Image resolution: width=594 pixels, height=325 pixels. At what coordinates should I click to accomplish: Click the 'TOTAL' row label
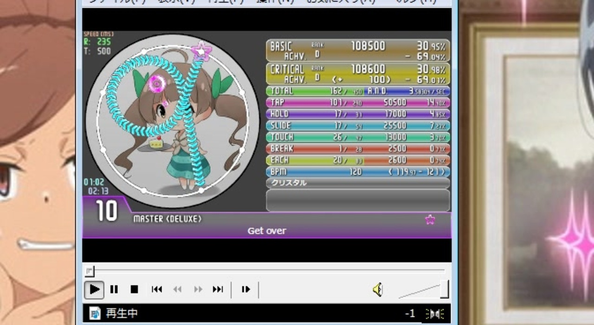pyautogui.click(x=282, y=91)
